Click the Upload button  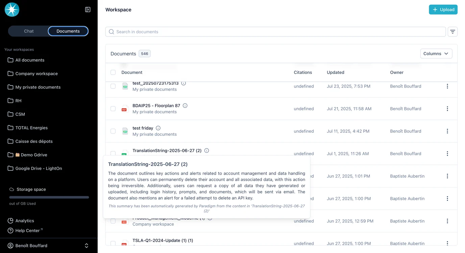point(443,9)
